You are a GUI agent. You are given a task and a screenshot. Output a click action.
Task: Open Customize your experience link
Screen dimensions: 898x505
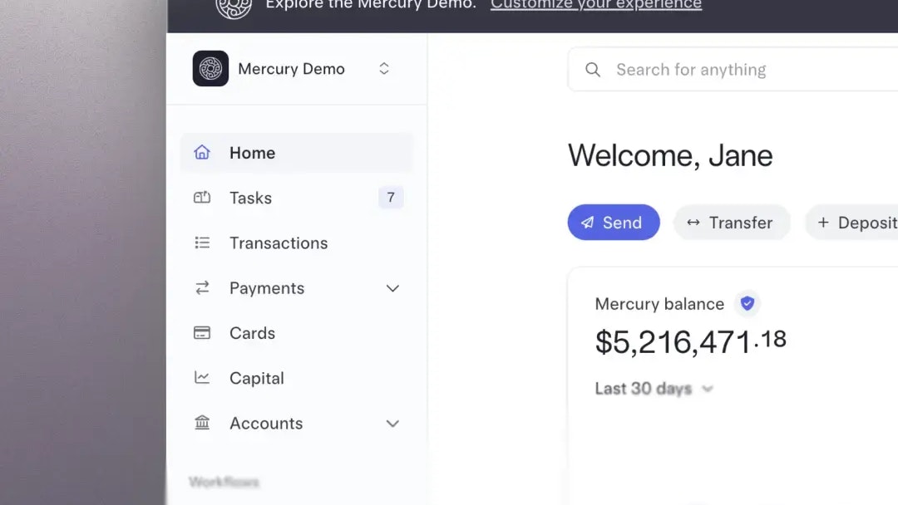(x=595, y=4)
